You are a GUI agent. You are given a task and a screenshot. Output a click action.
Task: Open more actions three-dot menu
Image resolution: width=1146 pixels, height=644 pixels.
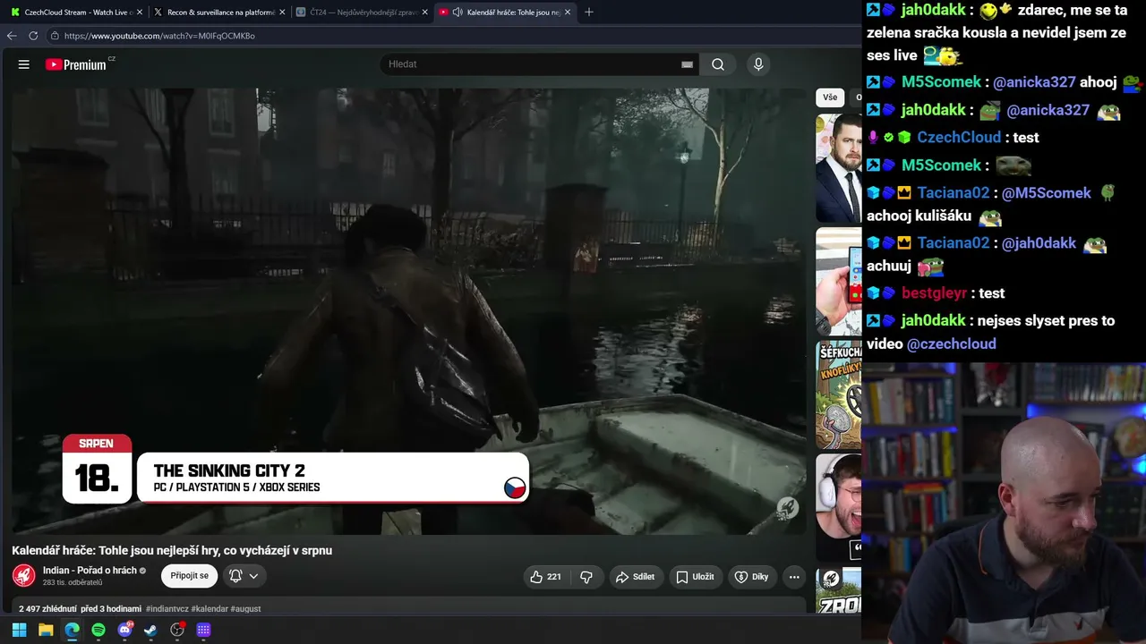pos(794,577)
